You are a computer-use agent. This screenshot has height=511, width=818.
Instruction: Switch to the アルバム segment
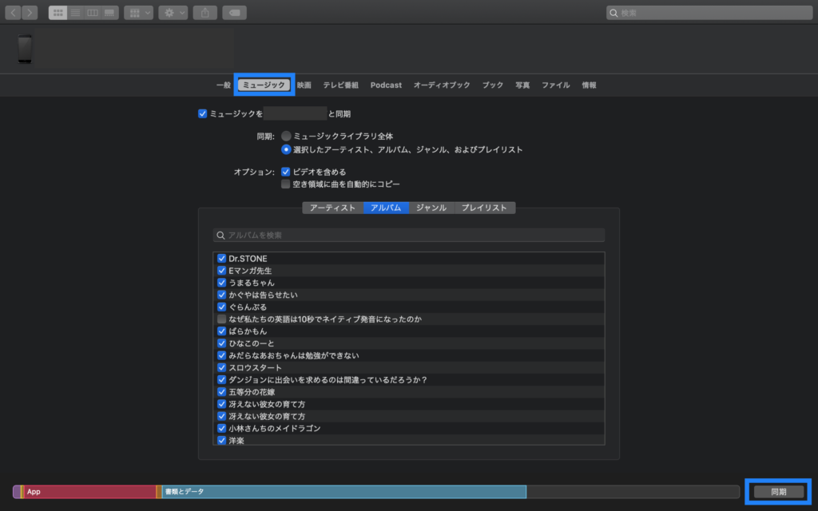386,208
